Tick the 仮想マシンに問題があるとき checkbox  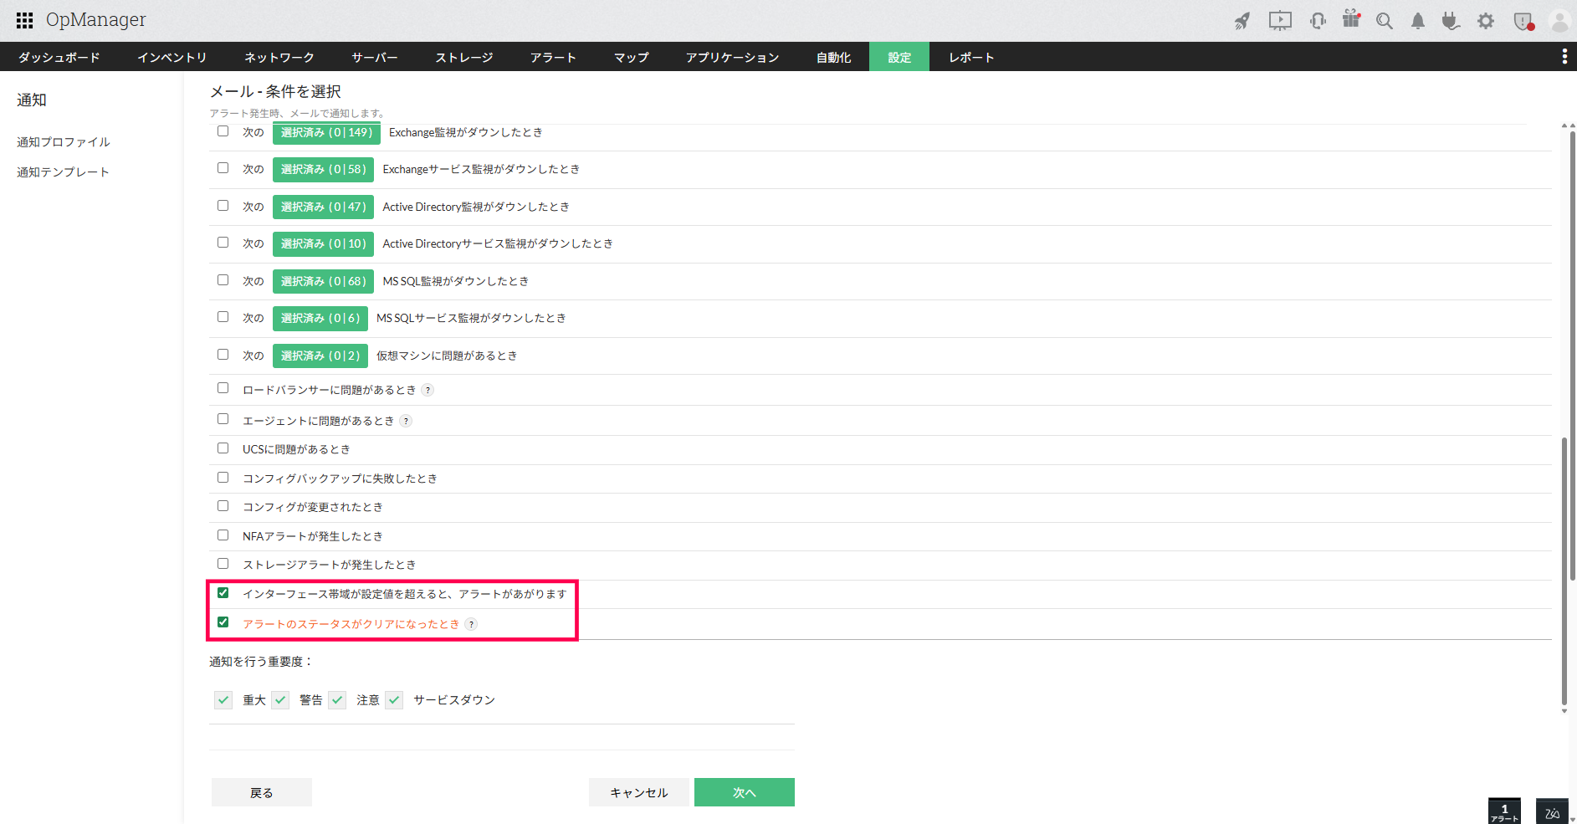[223, 355]
